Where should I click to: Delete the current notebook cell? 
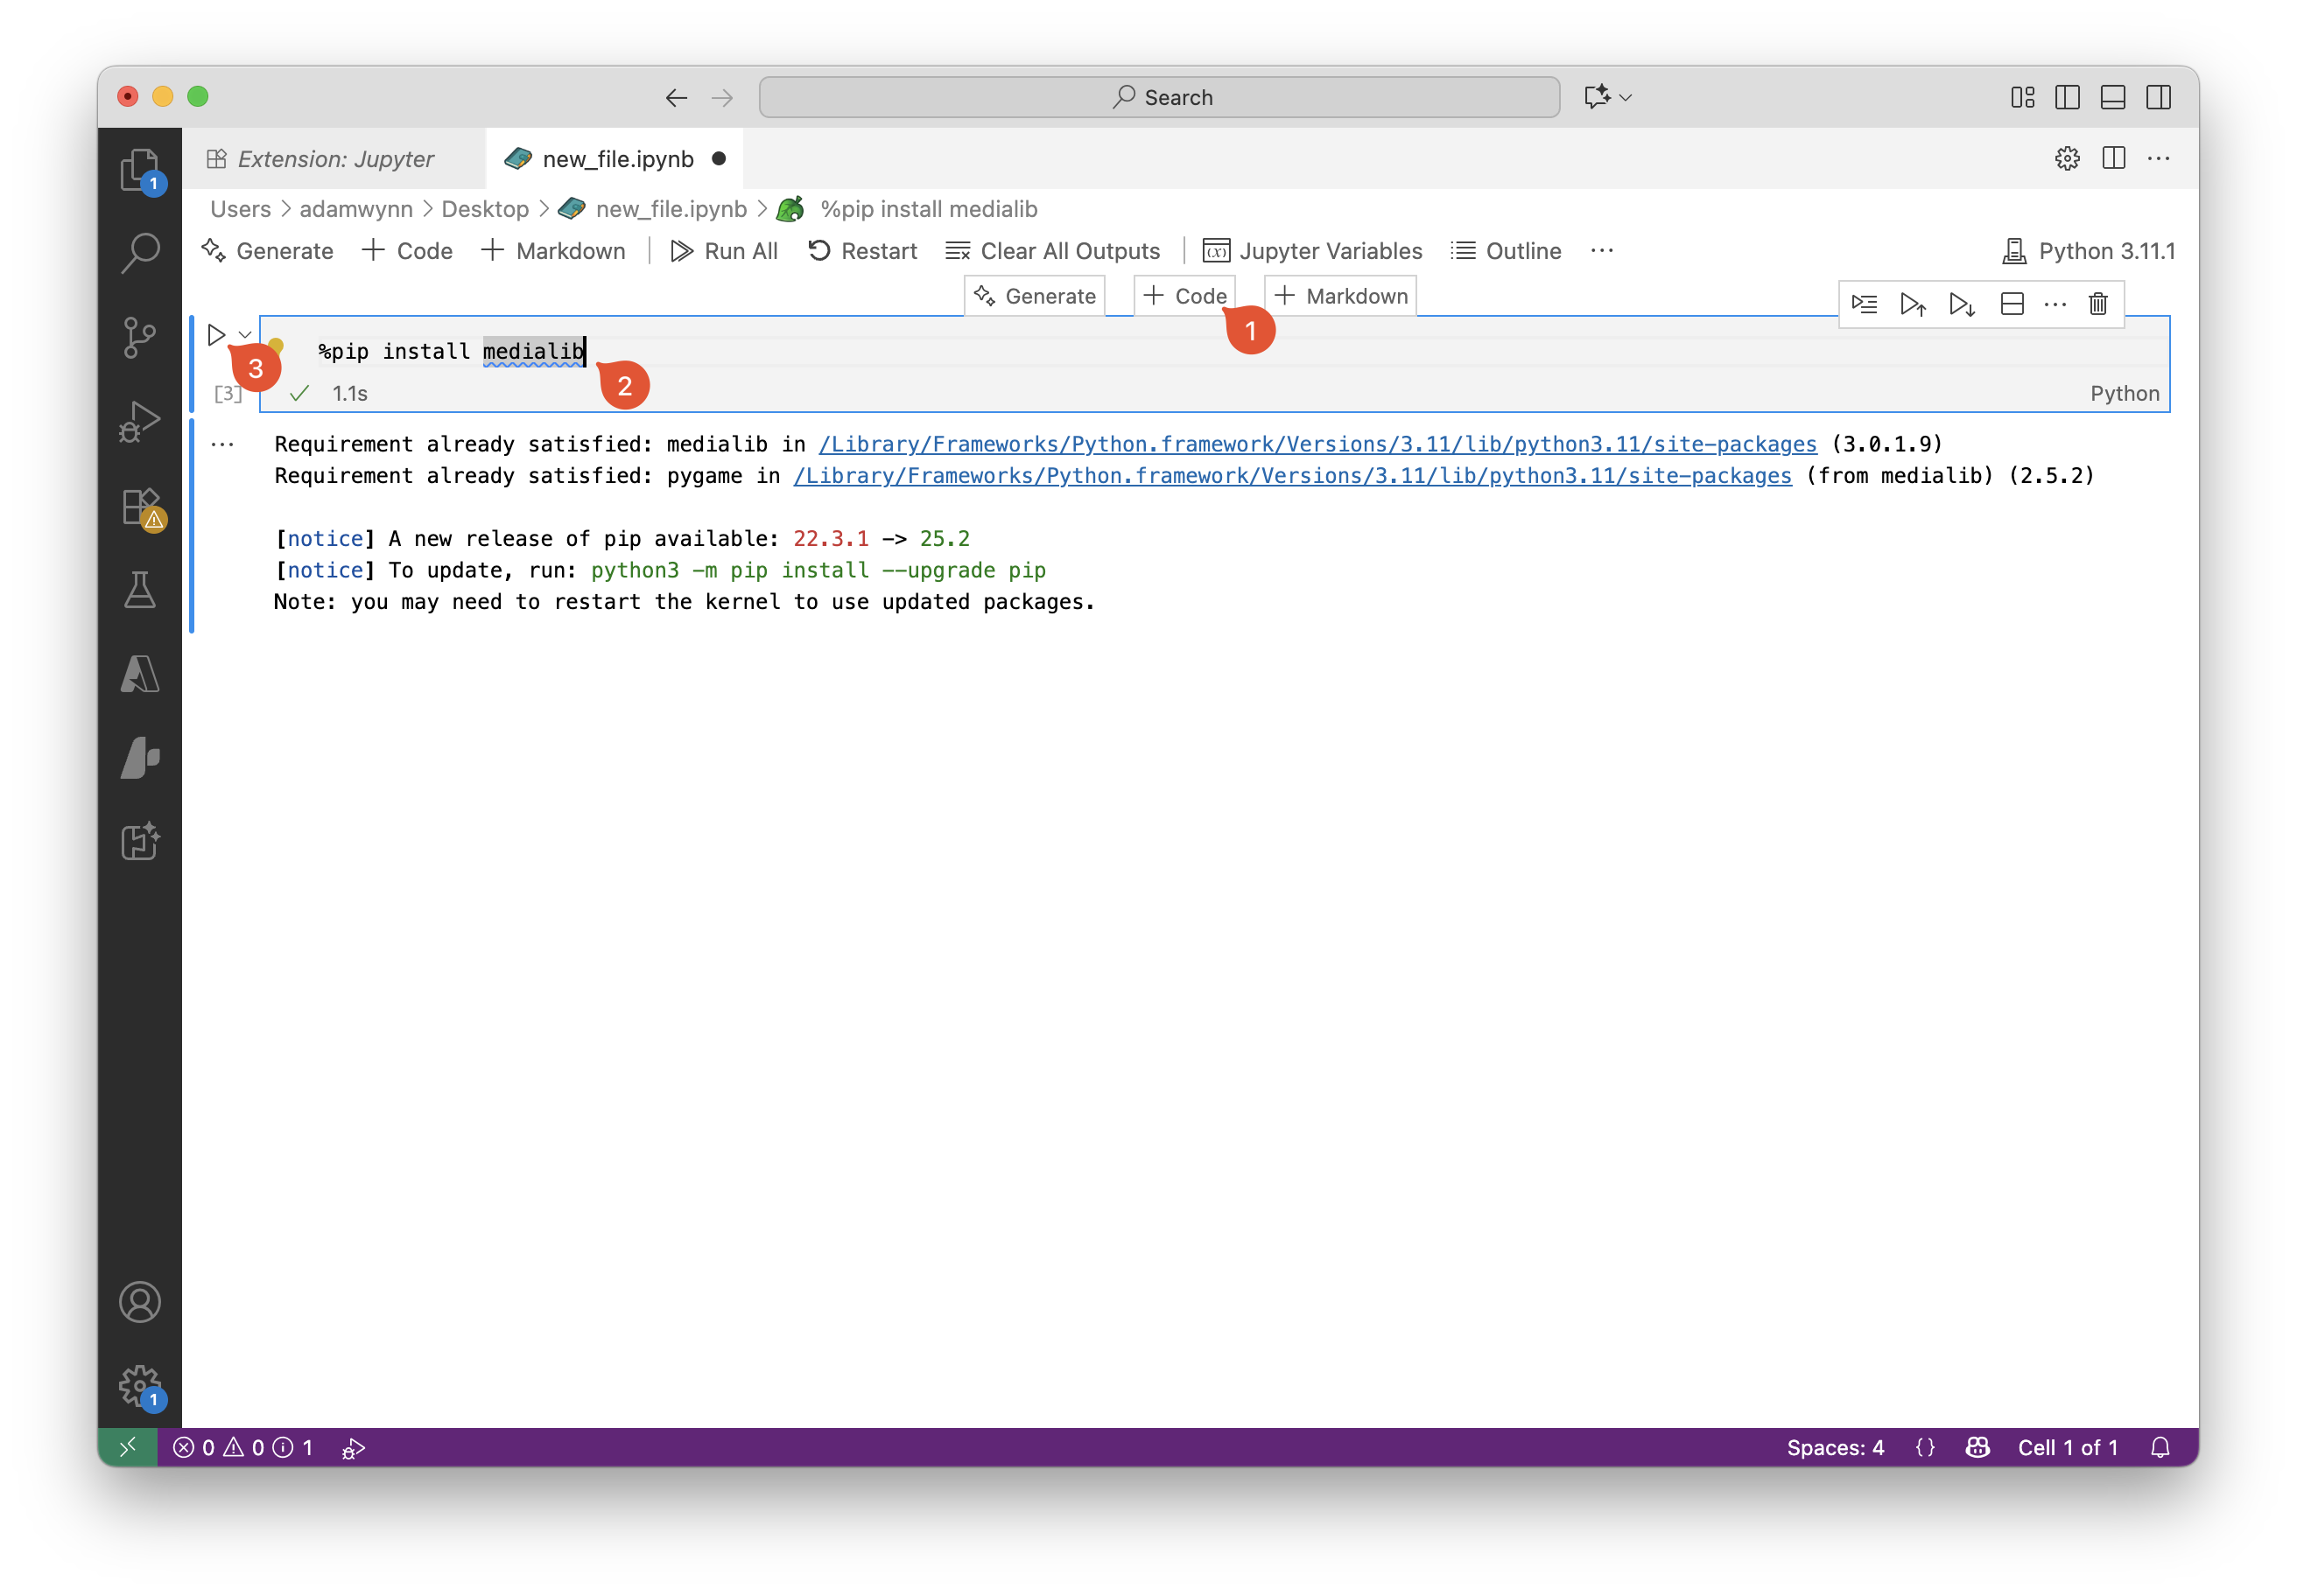[2098, 303]
